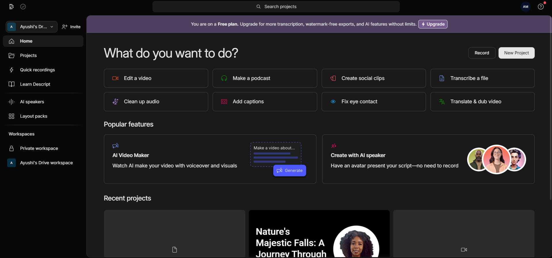Open the Nature's Majestic Falls project thumbnail
552x258 pixels.
[319, 234]
